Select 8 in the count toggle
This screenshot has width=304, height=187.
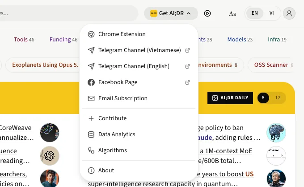pos(263,98)
